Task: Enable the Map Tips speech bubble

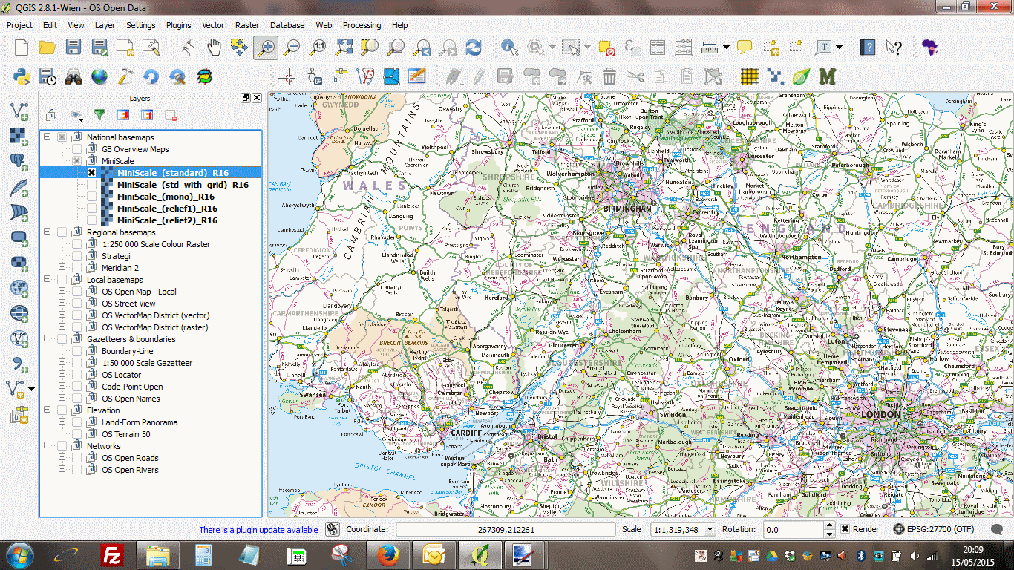Action: pyautogui.click(x=745, y=47)
